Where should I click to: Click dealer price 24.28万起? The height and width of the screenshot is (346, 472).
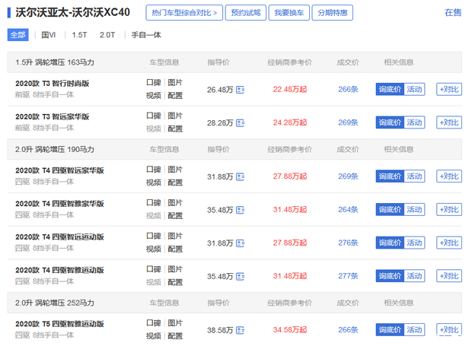(290, 122)
